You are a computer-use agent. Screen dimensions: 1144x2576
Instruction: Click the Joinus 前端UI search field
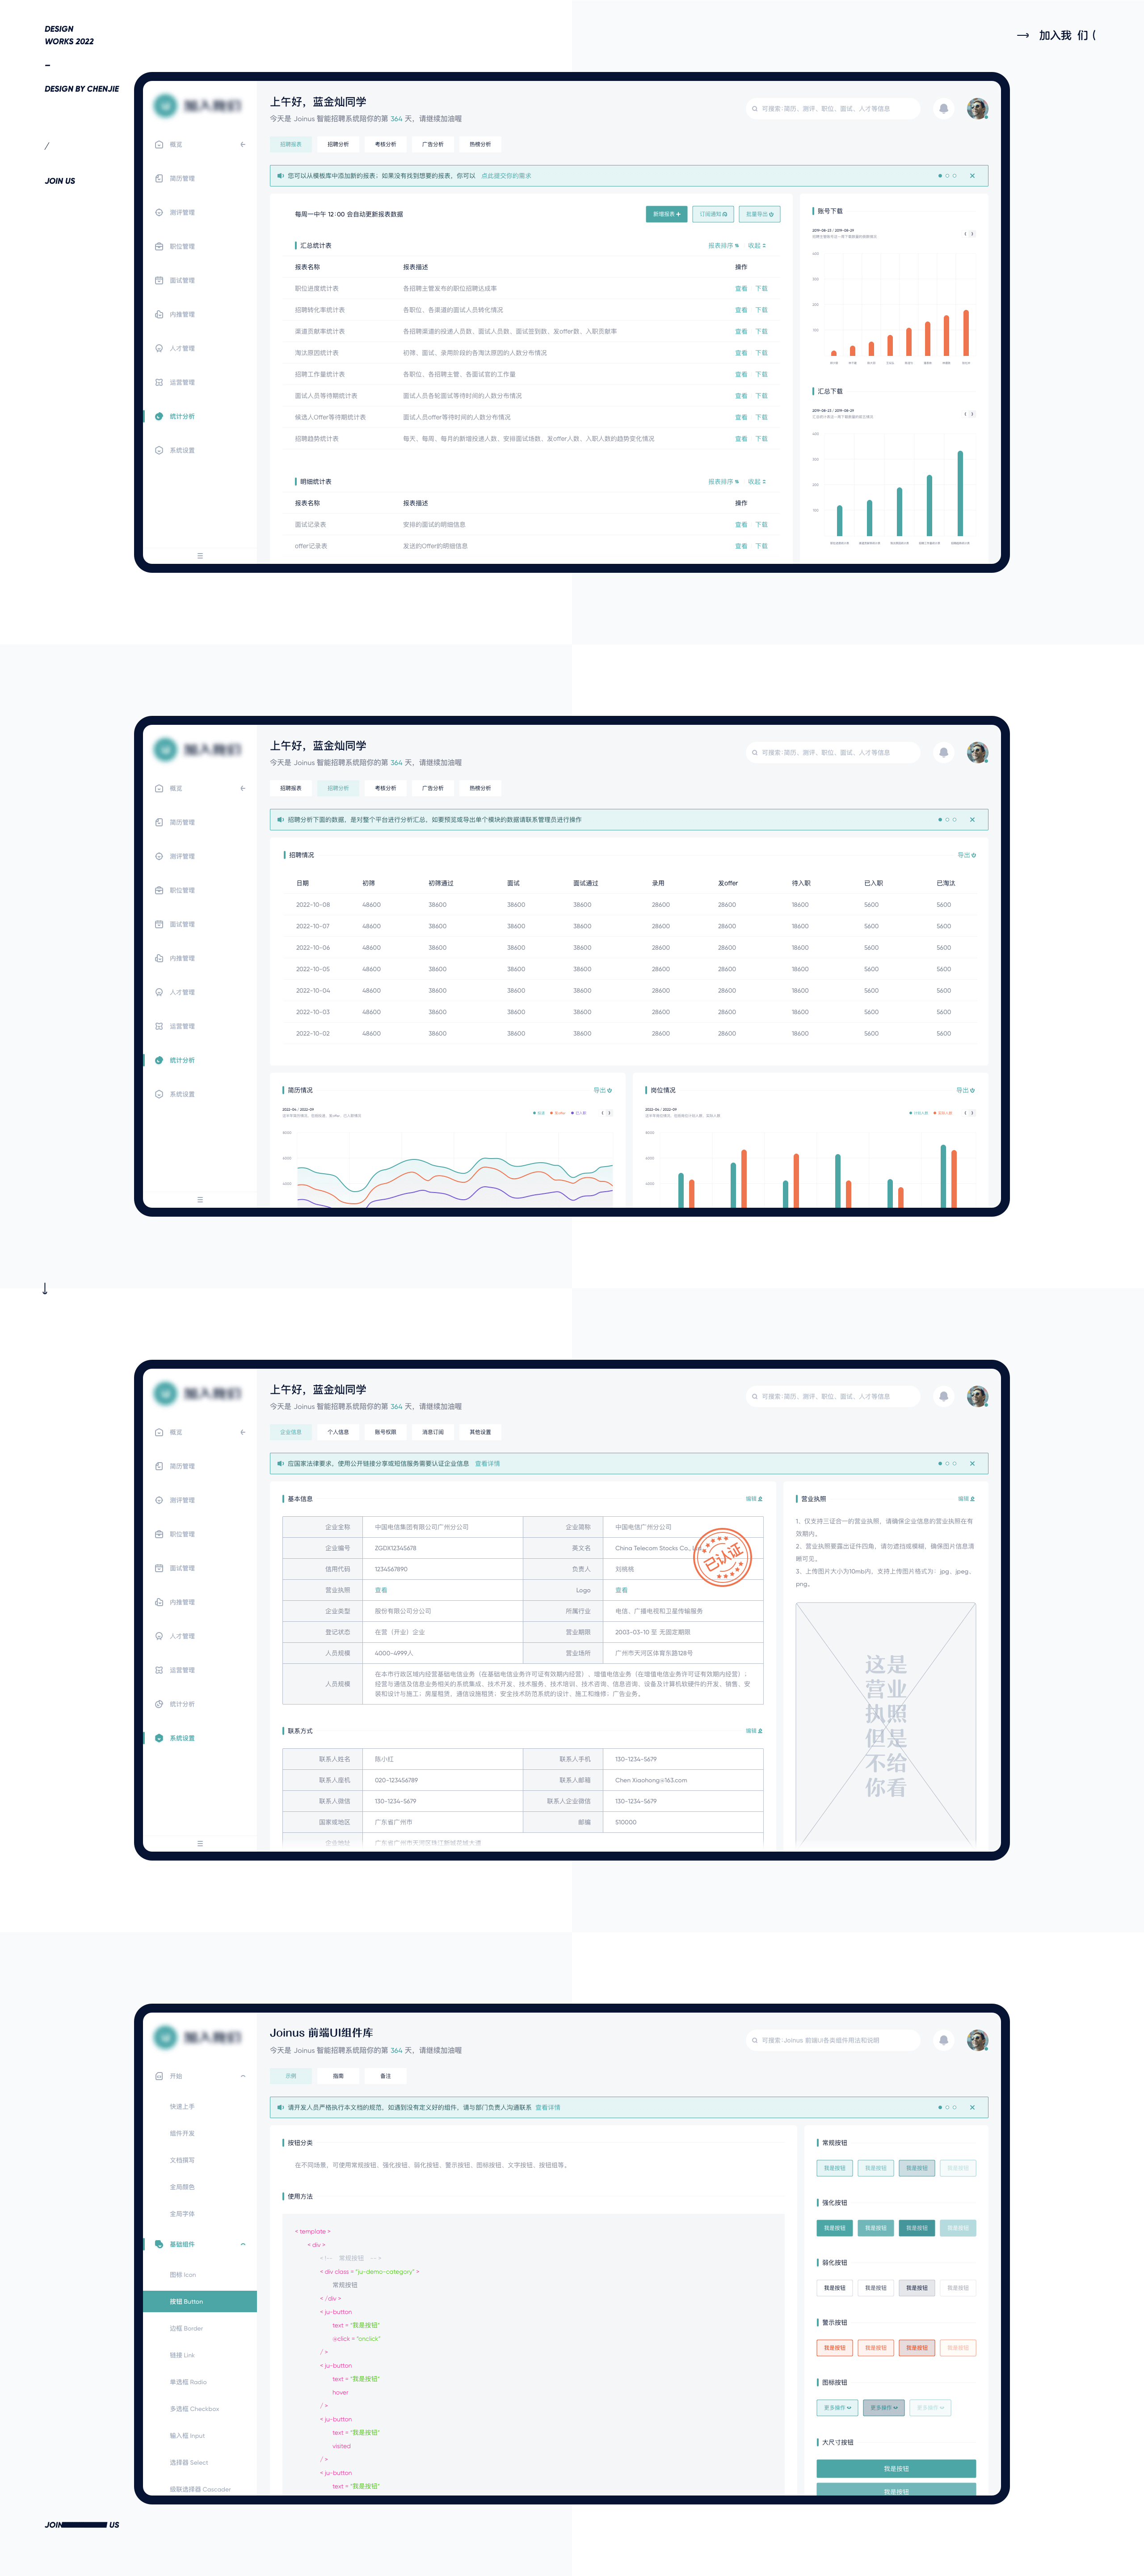click(x=831, y=2040)
